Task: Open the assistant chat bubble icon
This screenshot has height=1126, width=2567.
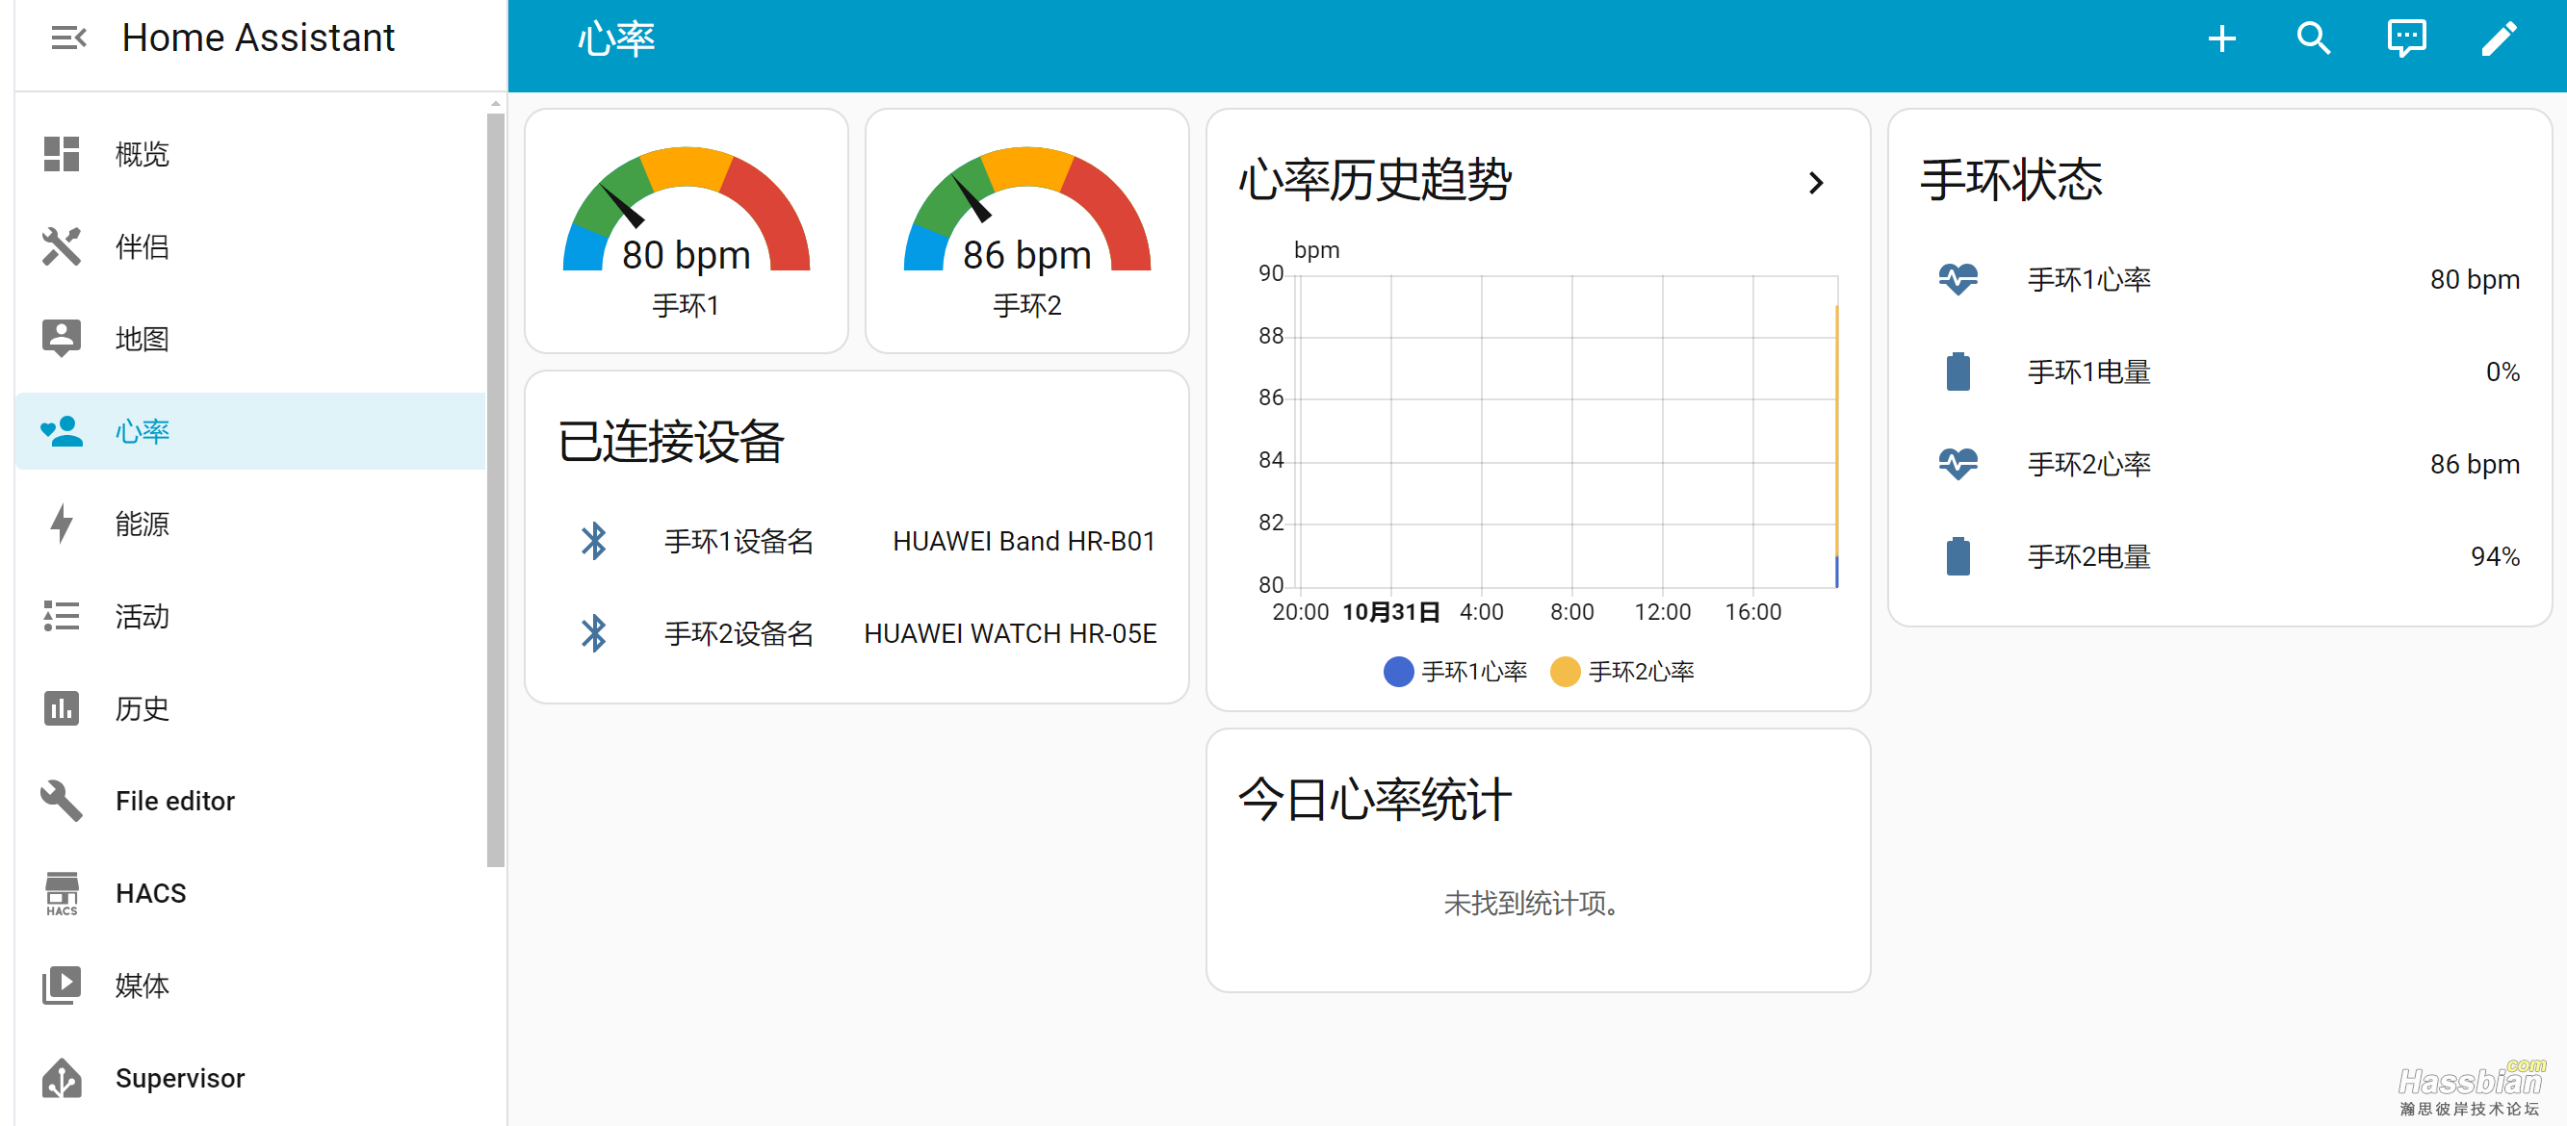Action: (2405, 39)
